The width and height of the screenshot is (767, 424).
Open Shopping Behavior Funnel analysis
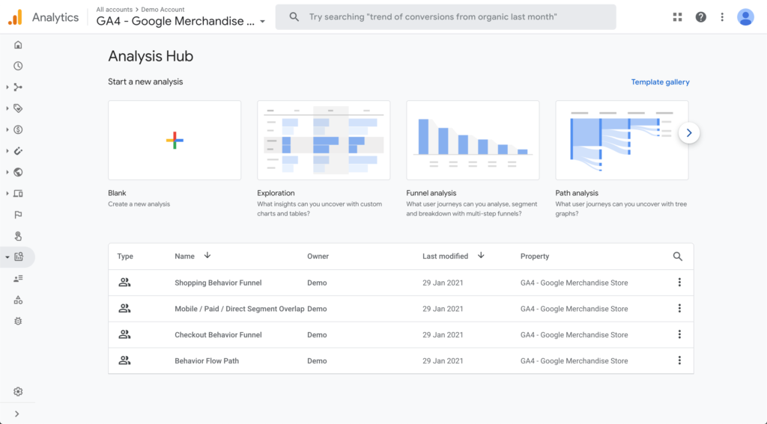(x=218, y=283)
